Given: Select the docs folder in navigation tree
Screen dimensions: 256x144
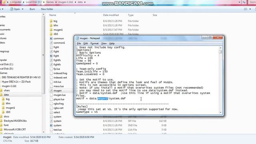Looking at the screenshot, I should (x=6, y=116).
